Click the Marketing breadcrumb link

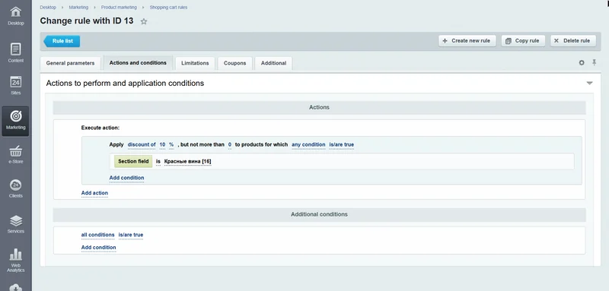(x=78, y=8)
